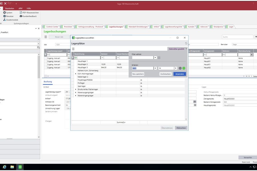Open File Explorer from taskbar
Image resolution: width=257 pixels, height=171 pixels.
pyautogui.click(x=12, y=167)
